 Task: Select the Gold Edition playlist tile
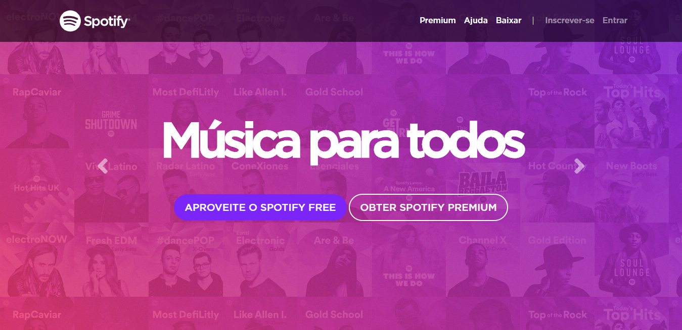(x=557, y=260)
